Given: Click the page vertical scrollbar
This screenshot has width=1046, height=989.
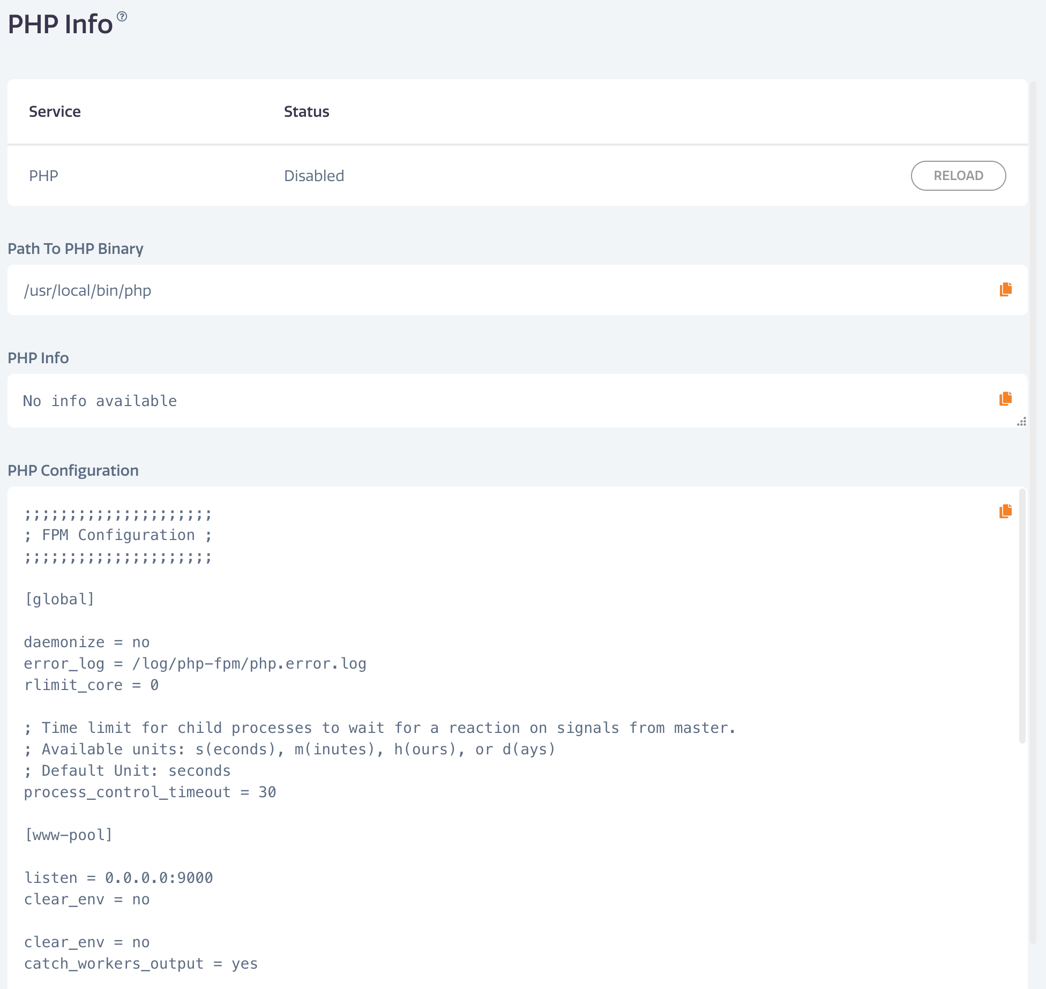Looking at the screenshot, I should tap(1033, 512).
